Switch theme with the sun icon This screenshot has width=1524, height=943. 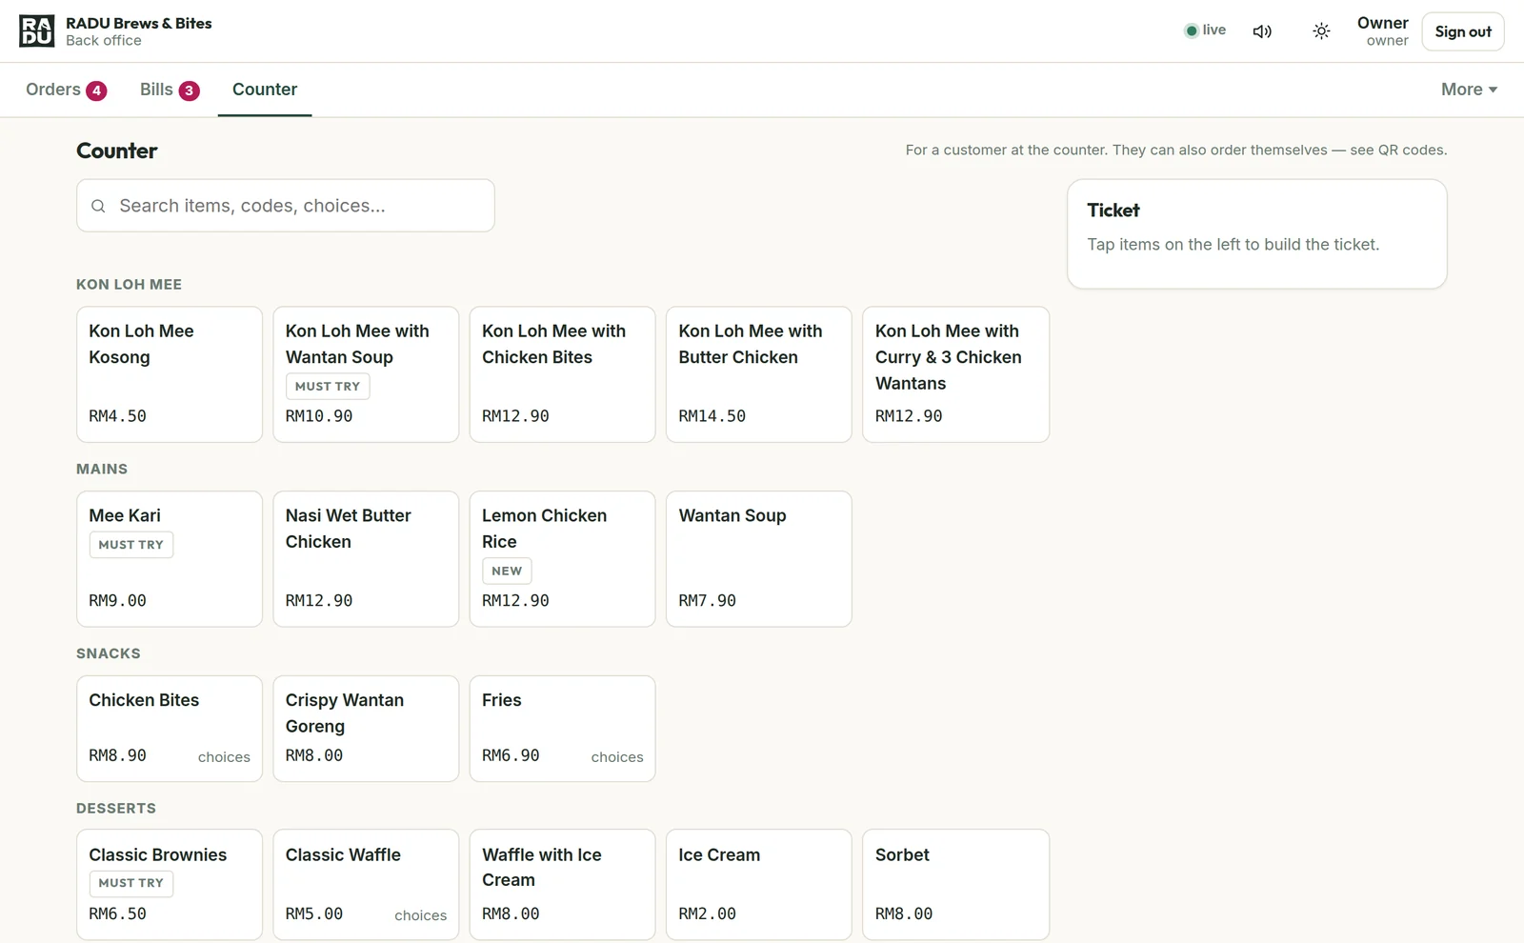point(1321,31)
